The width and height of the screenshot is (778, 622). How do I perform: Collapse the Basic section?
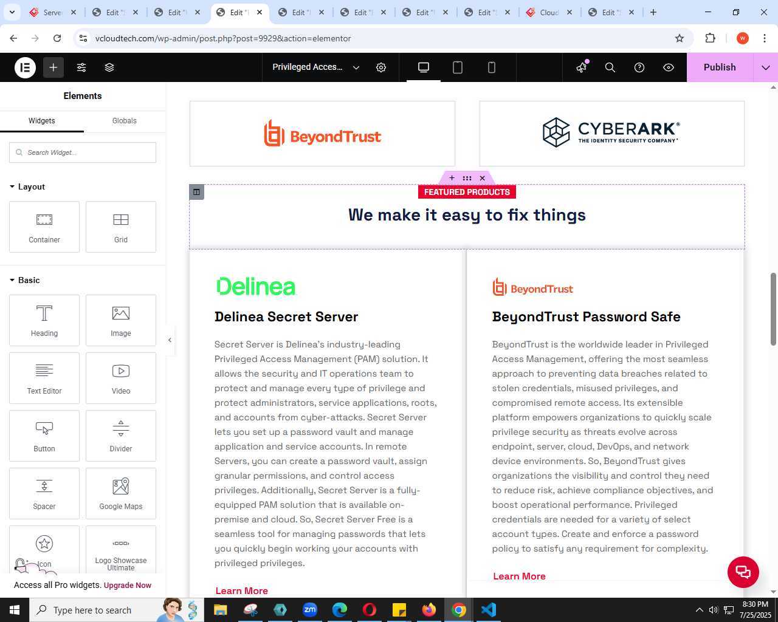tap(25, 280)
